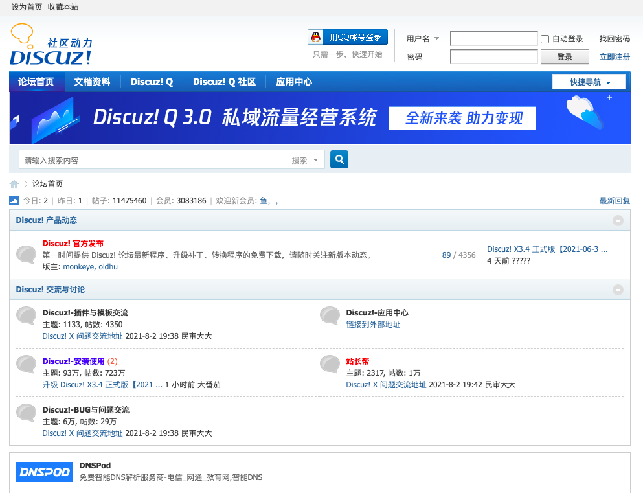
Task: Open the 搜索 type dropdown
Action: click(305, 161)
